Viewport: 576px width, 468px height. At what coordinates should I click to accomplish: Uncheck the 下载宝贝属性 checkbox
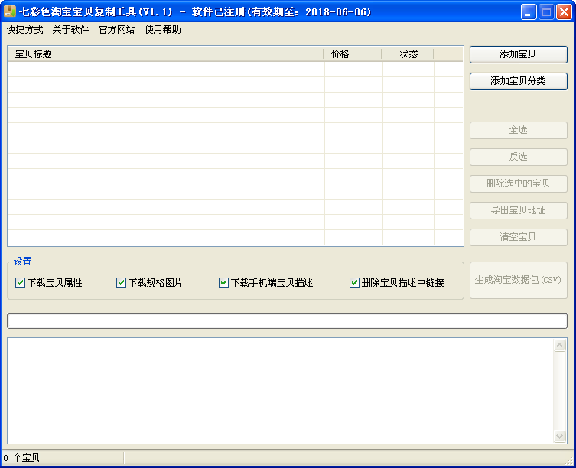point(20,282)
